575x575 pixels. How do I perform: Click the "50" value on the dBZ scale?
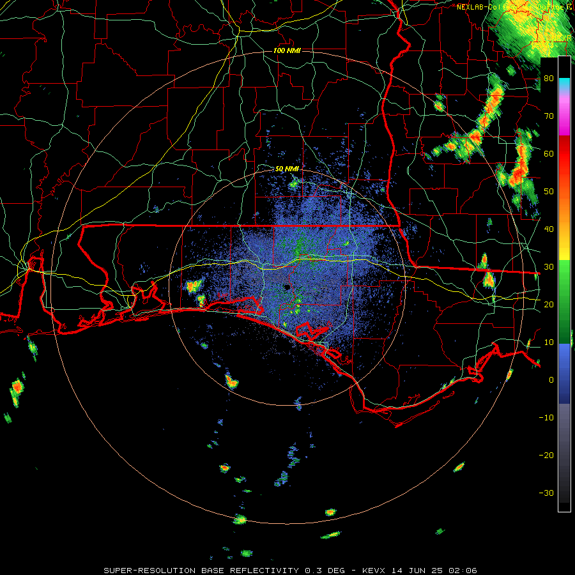pyautogui.click(x=549, y=192)
